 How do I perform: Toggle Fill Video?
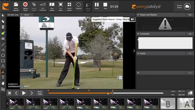(x=61, y=7)
